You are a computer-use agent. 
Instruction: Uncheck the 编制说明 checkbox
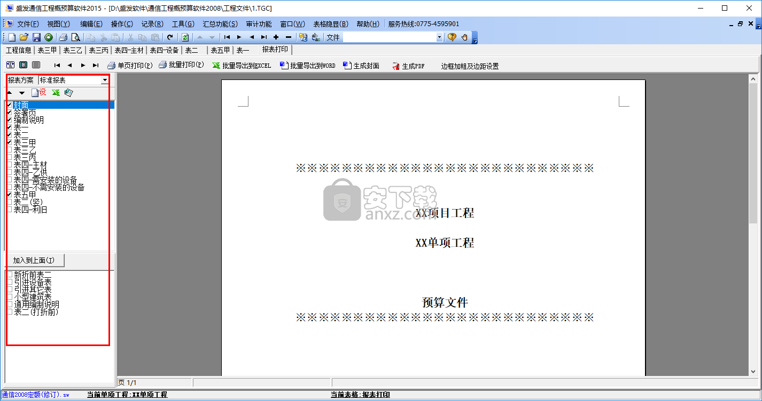[x=9, y=120]
